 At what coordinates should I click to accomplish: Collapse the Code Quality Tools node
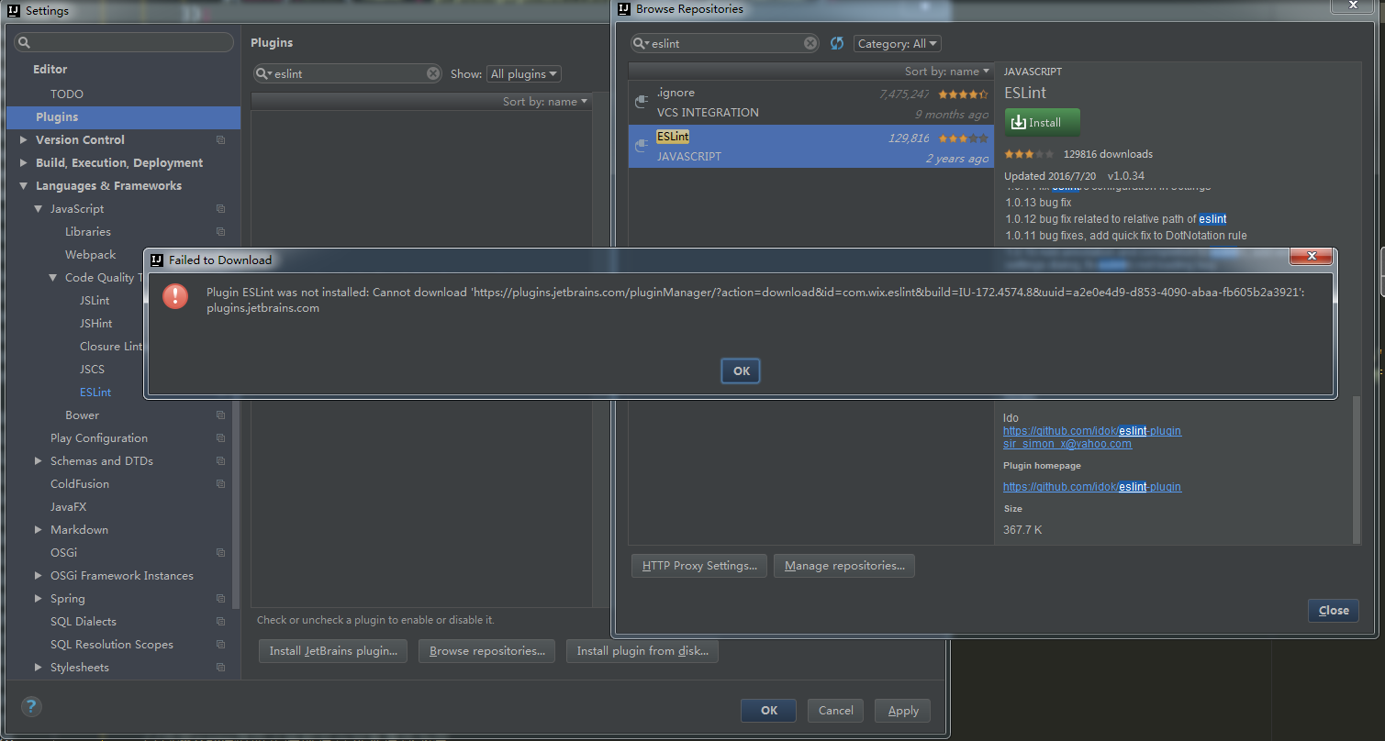[x=53, y=278]
